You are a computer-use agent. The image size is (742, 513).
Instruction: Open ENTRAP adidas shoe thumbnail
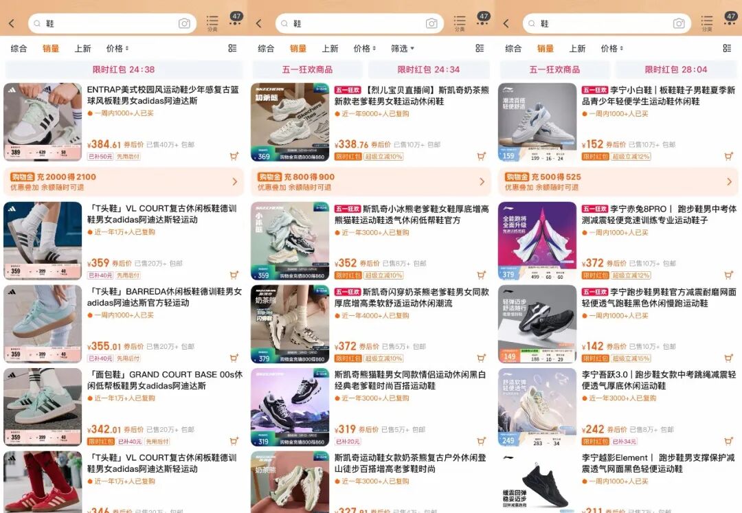pos(43,122)
